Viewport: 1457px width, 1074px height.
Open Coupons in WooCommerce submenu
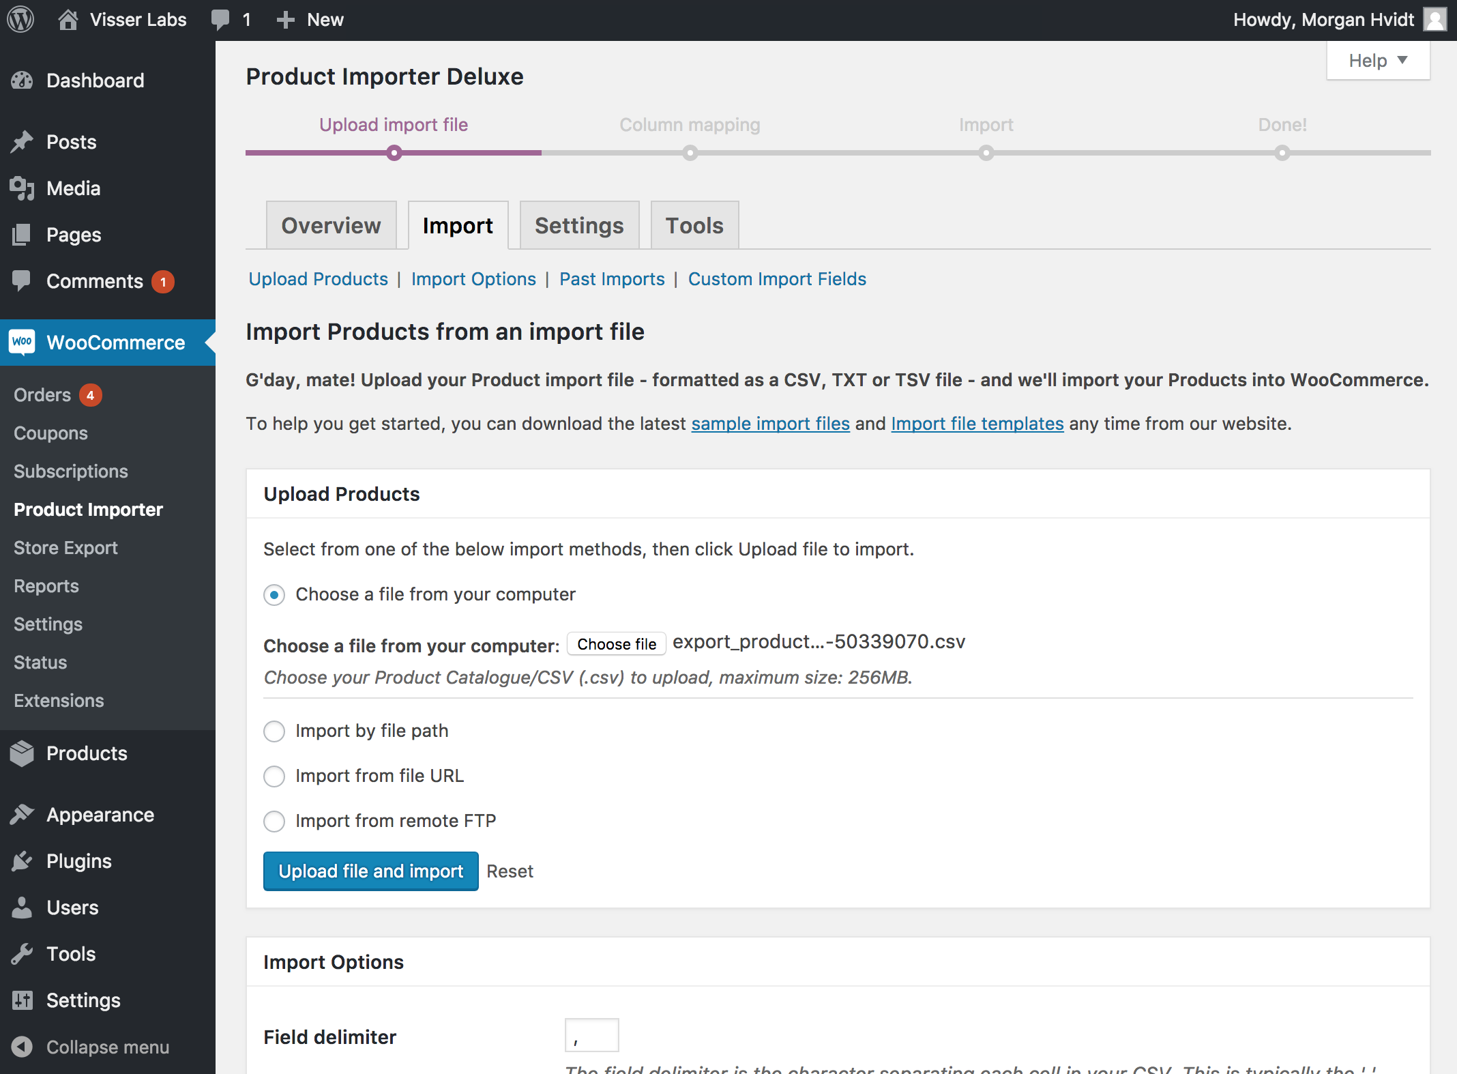pyautogui.click(x=50, y=433)
